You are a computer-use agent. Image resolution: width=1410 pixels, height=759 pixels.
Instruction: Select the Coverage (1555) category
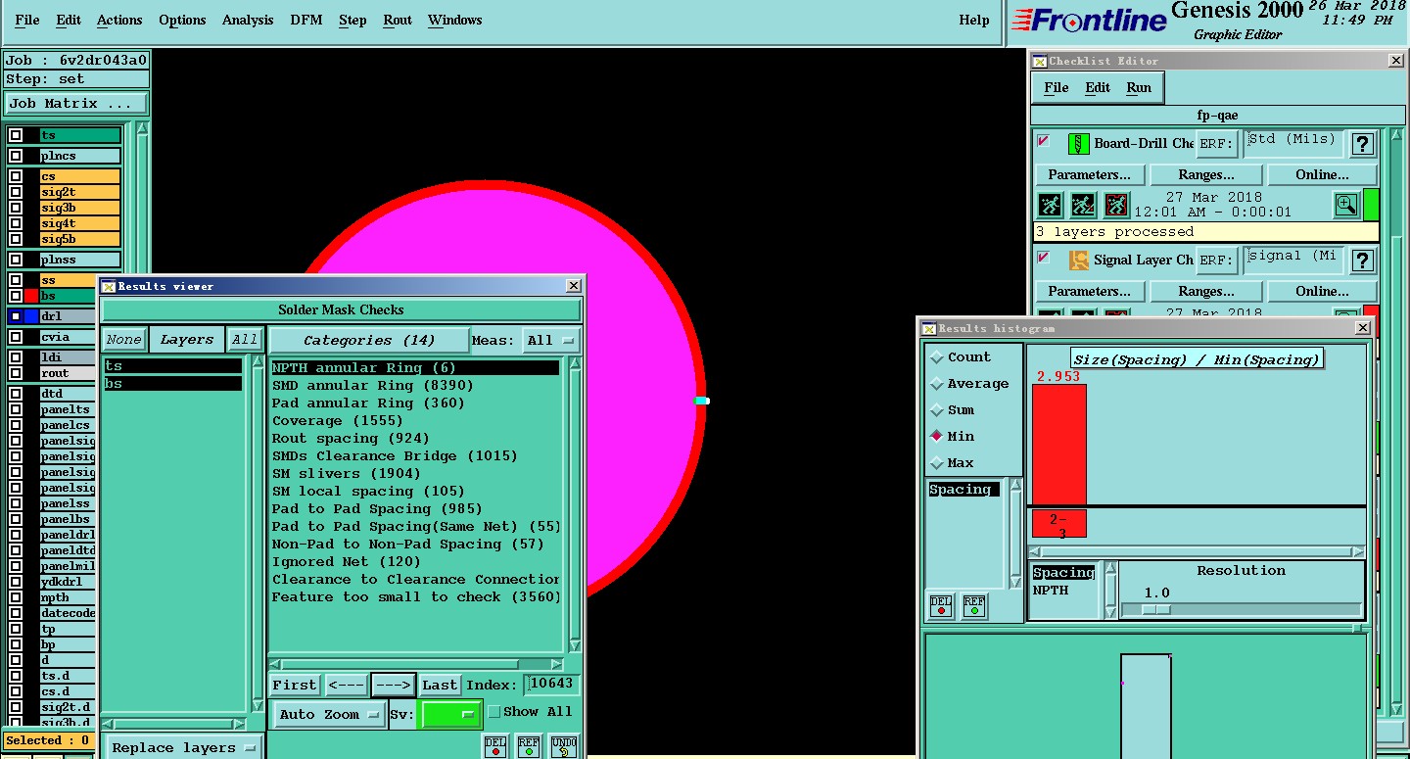point(338,421)
